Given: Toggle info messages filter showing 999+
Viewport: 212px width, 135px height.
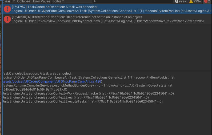Looking at the screenshot, I should coord(181,1).
